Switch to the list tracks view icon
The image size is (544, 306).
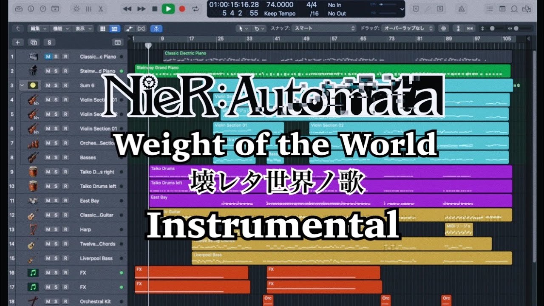point(114,28)
